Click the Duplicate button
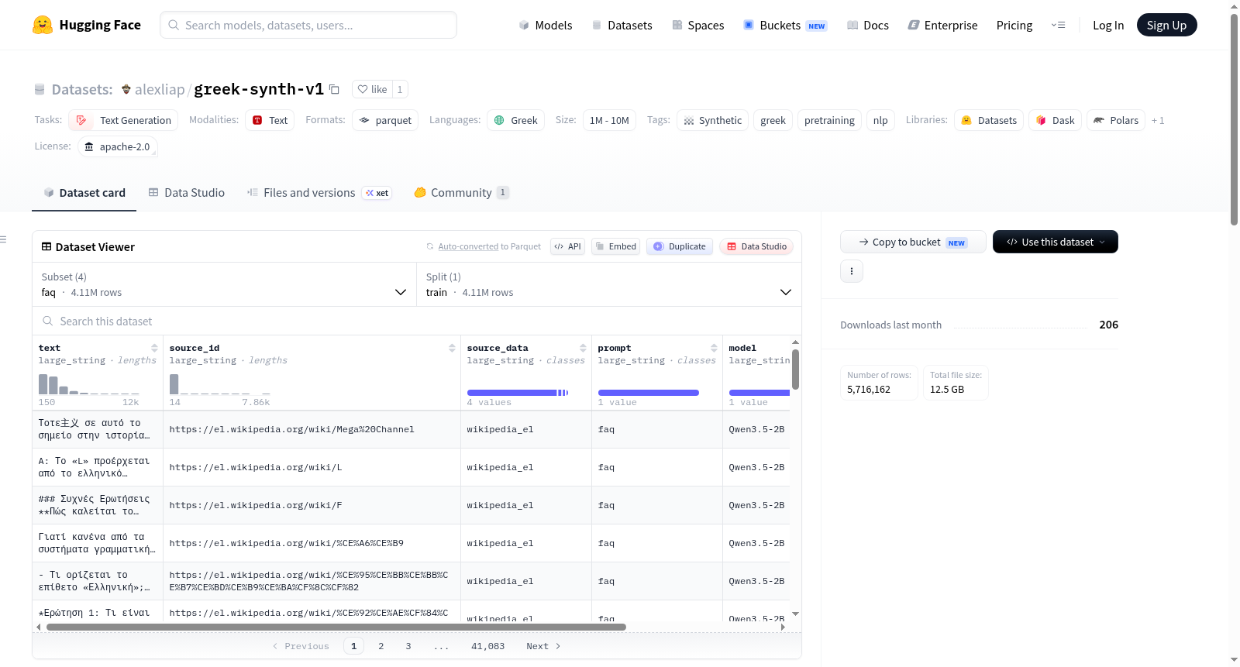1240x667 pixels. [680, 246]
